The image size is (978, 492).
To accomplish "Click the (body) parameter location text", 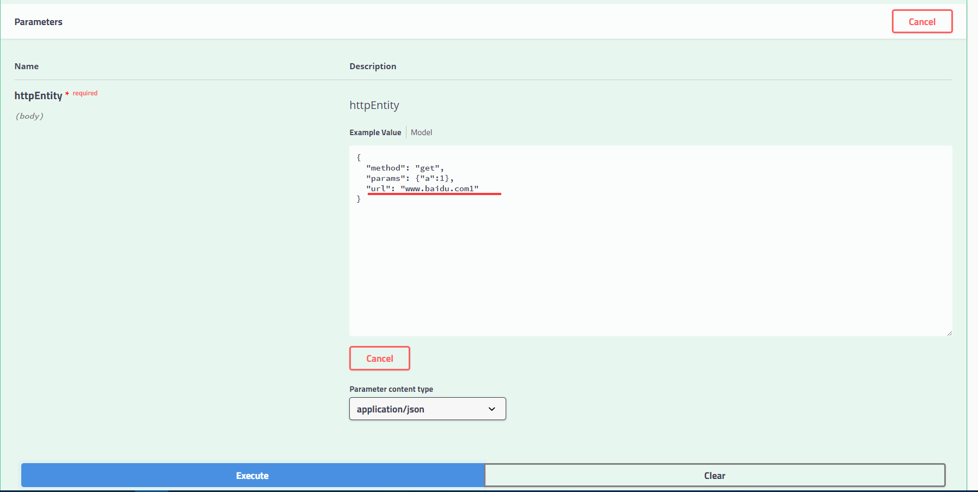I will pos(29,116).
